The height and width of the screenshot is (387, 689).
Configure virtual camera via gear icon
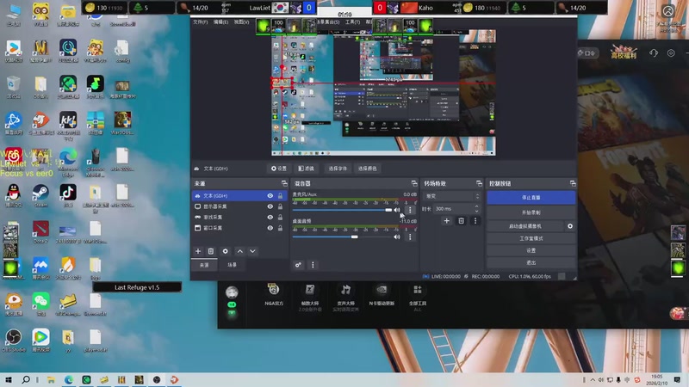pyautogui.click(x=570, y=226)
